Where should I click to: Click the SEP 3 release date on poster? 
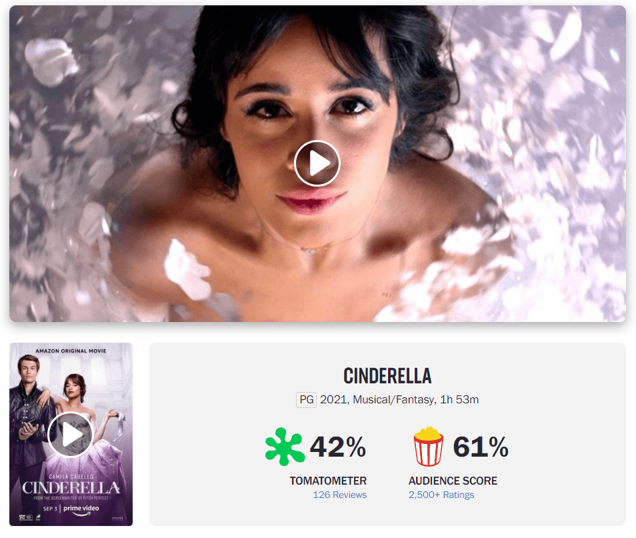[x=50, y=509]
